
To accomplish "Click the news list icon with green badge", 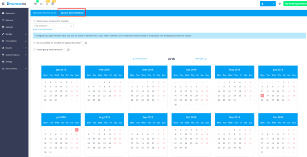I will click(35, 3).
